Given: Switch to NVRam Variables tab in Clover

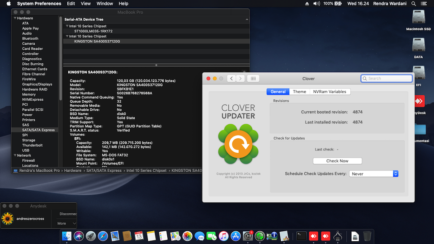Looking at the screenshot, I should coord(330,92).
